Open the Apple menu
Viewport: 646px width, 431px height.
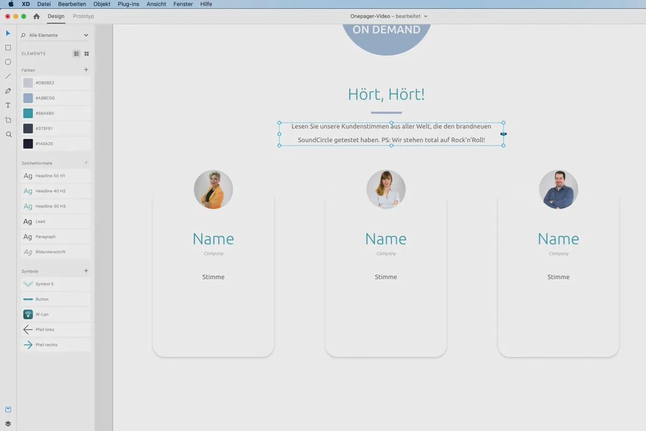pos(11,4)
